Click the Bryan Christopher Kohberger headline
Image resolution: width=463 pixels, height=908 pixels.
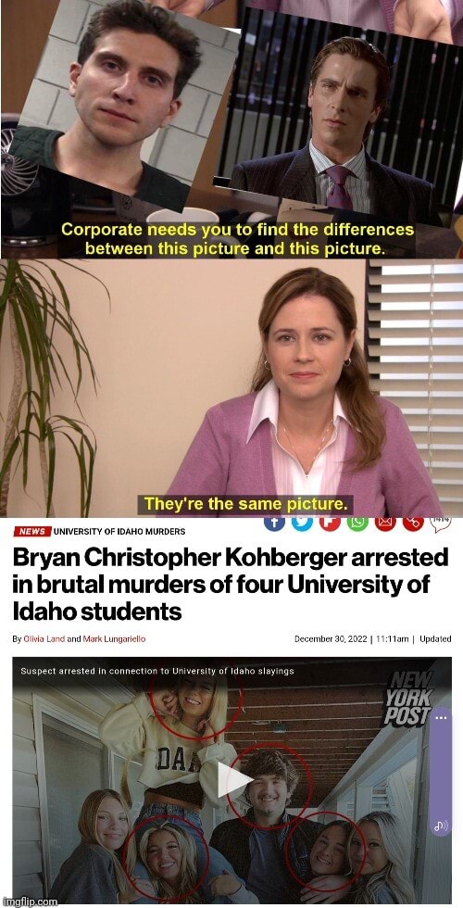(231, 585)
